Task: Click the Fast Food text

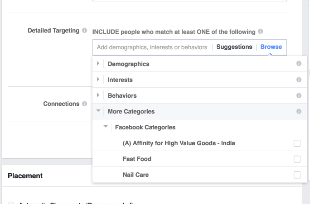Action: (137, 159)
